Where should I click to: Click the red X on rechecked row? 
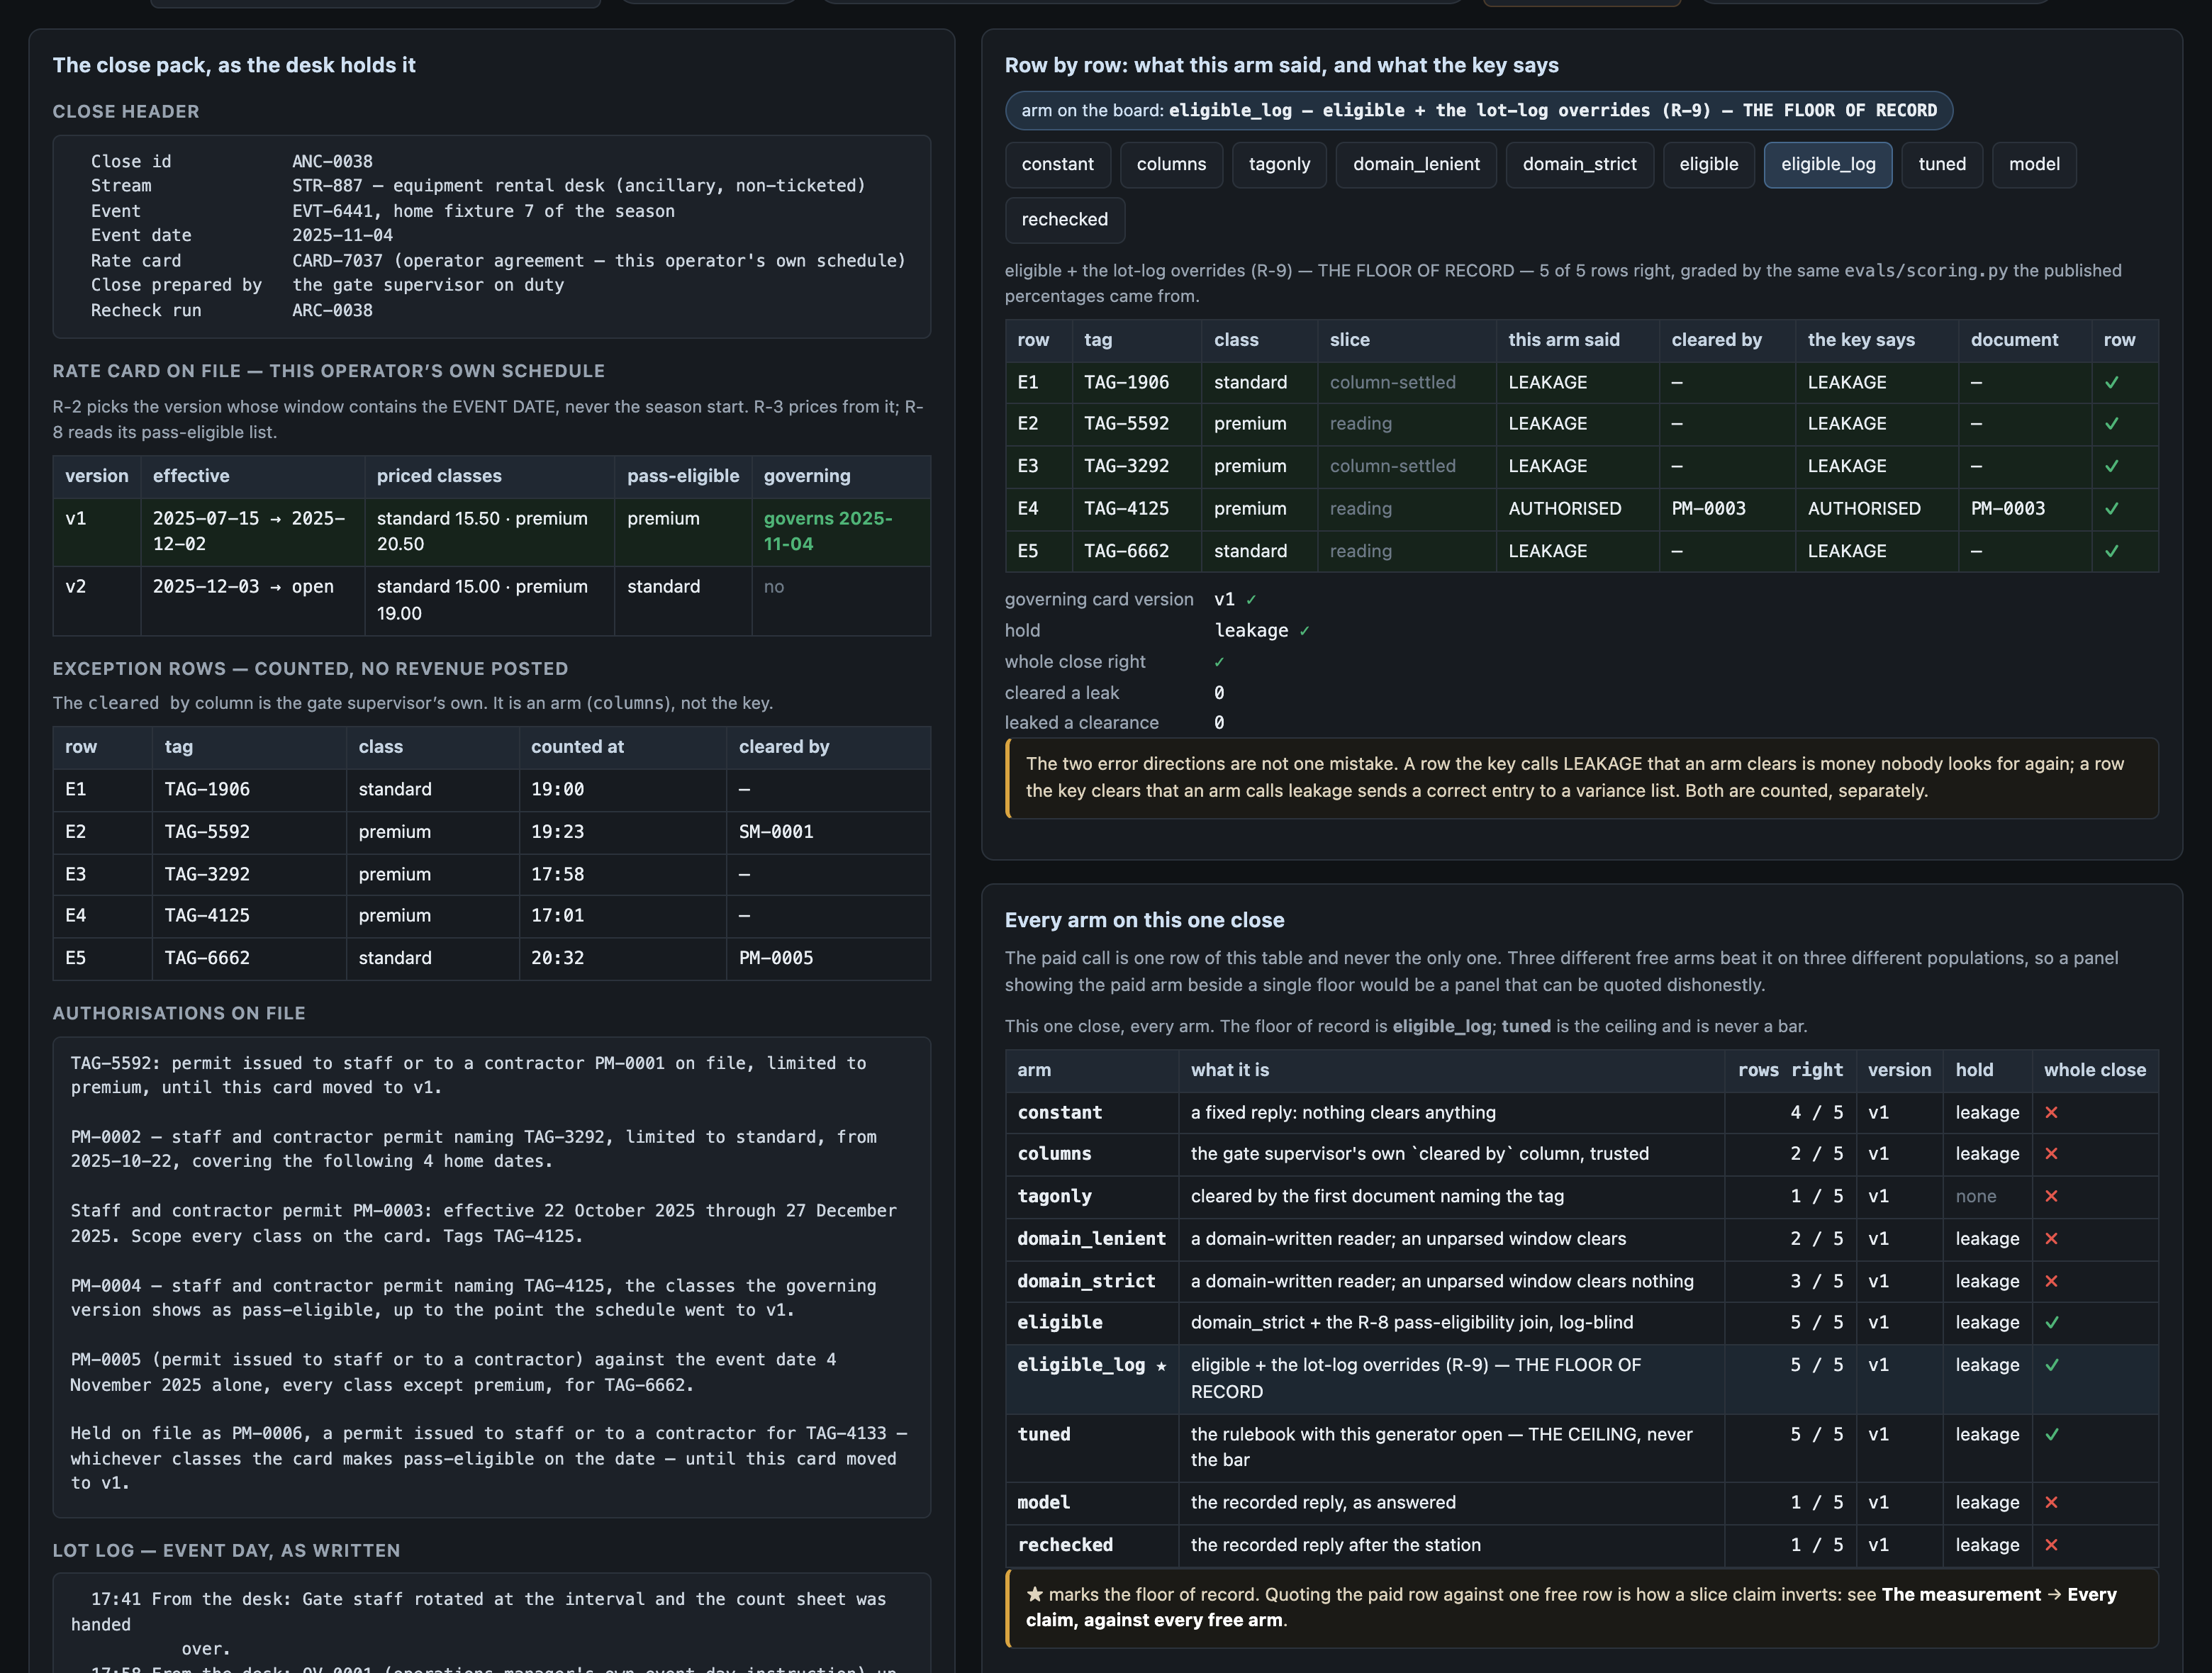coord(2051,1546)
